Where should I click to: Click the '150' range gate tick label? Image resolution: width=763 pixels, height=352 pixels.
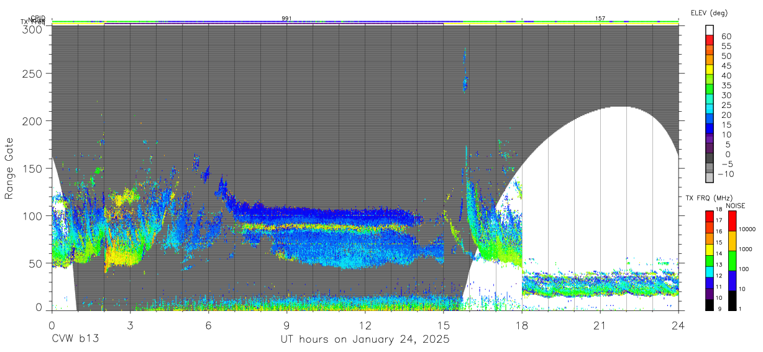pyautogui.click(x=34, y=168)
